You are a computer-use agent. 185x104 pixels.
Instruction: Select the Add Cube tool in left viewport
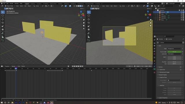pos(3,41)
